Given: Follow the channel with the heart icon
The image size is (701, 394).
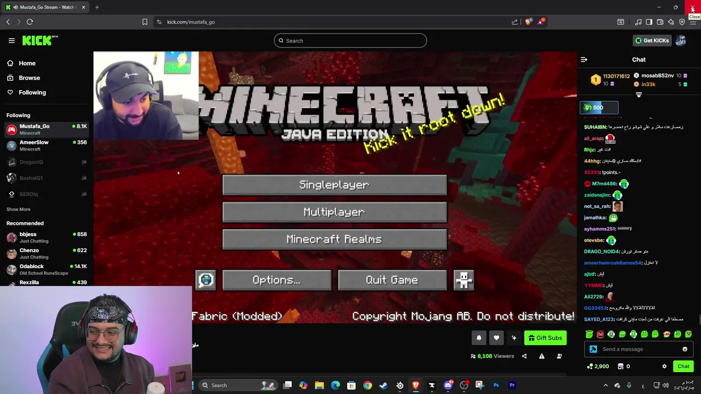Looking at the screenshot, I should 496,338.
